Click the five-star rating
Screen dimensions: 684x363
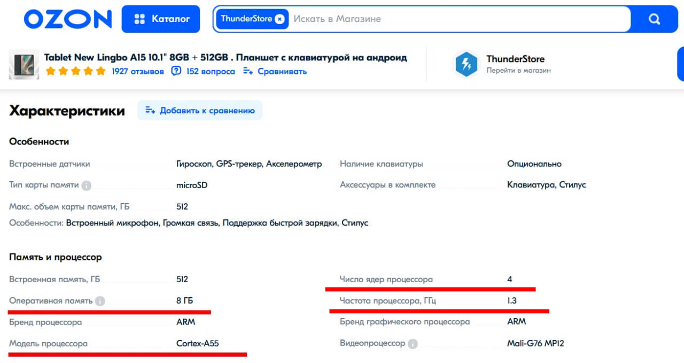[x=76, y=71]
